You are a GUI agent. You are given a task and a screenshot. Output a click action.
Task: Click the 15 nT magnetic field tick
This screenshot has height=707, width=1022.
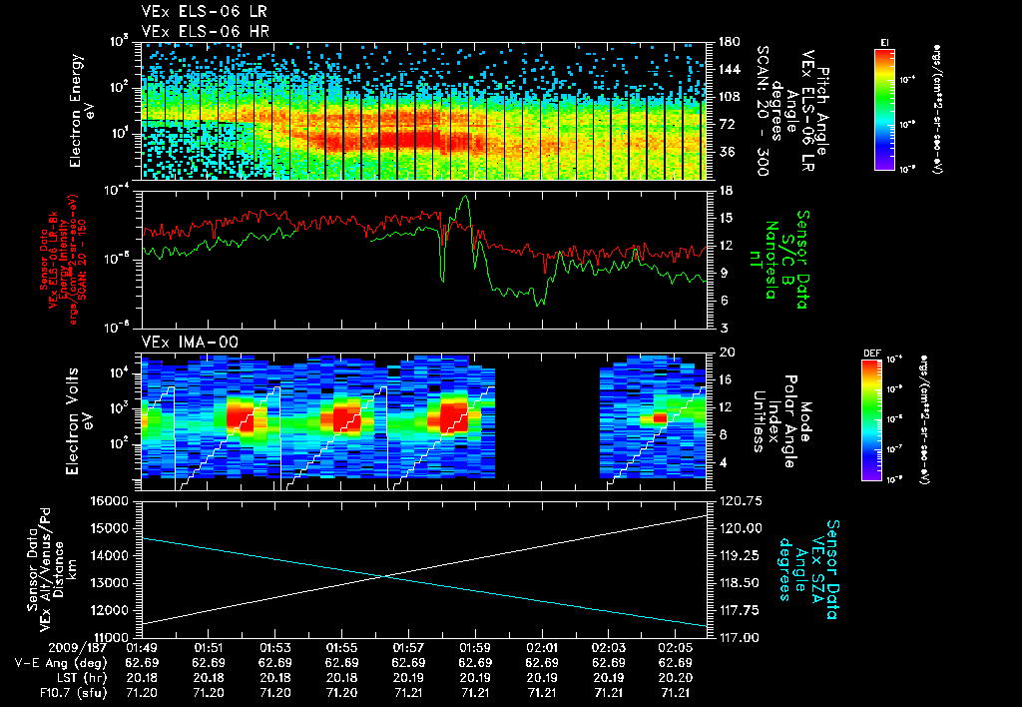click(726, 218)
